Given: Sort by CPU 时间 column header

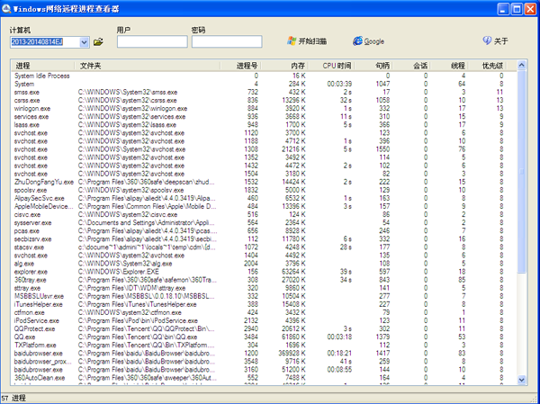Looking at the screenshot, I should click(337, 66).
